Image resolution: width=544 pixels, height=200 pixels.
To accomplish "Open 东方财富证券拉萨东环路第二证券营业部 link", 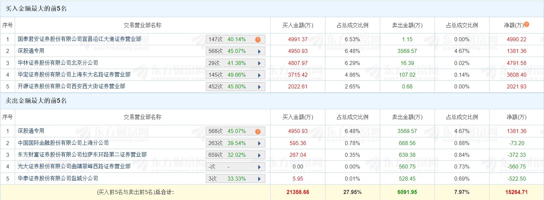I will [x=82, y=155].
